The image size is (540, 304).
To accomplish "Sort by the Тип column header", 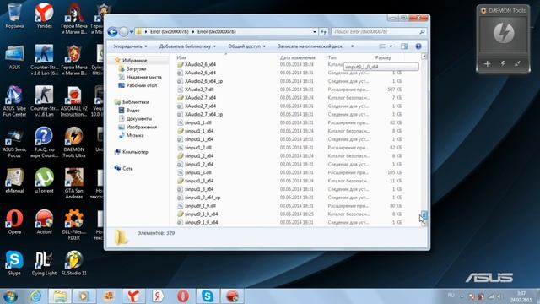I will pyautogui.click(x=332, y=57).
